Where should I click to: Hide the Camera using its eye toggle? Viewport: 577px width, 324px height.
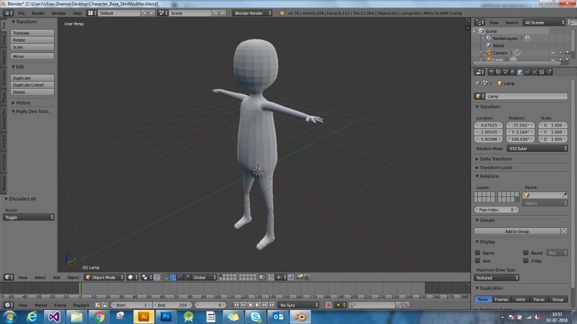[x=553, y=52]
